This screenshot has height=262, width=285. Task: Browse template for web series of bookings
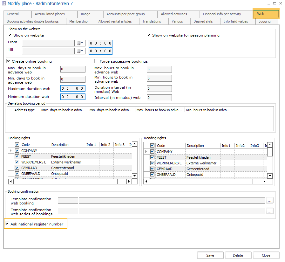coord(270,211)
